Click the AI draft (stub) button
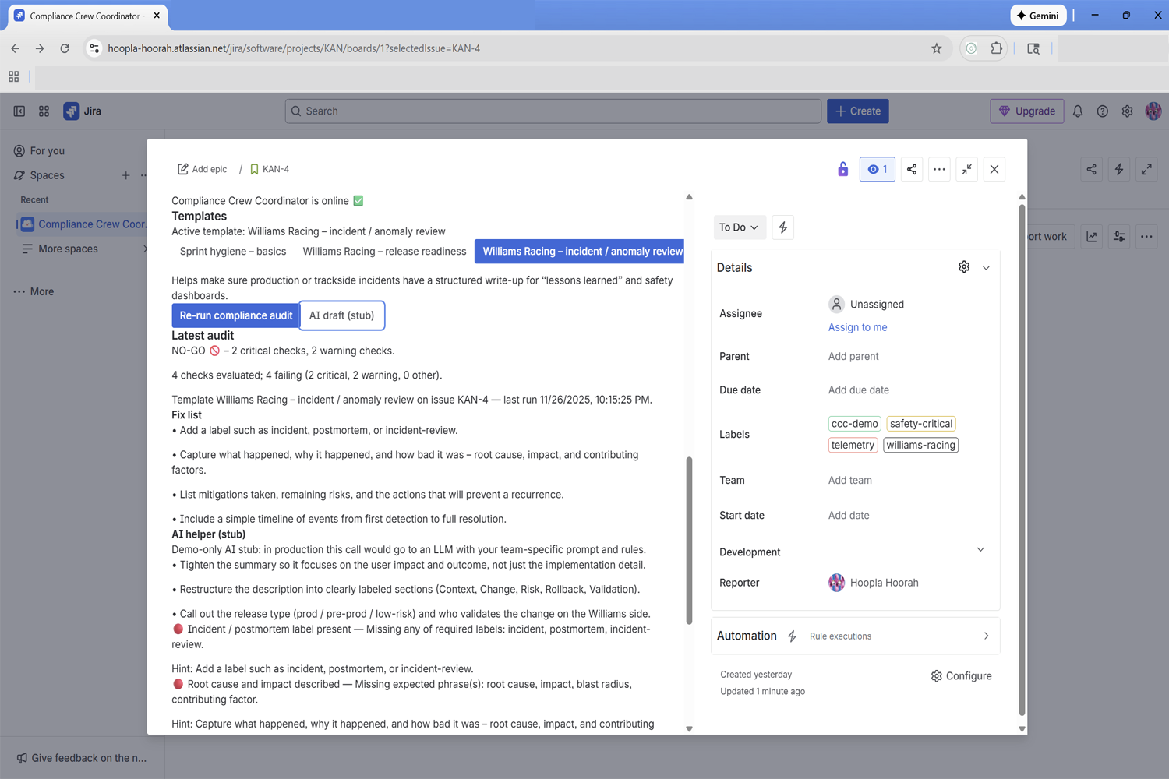Screen dimensions: 1169x779 [x=341, y=315]
